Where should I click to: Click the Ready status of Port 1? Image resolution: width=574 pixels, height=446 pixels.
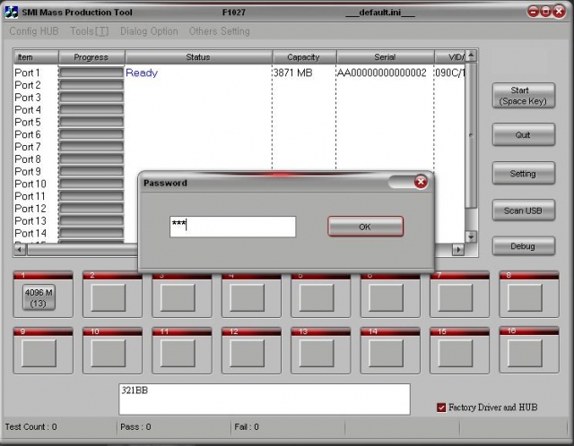click(x=142, y=73)
